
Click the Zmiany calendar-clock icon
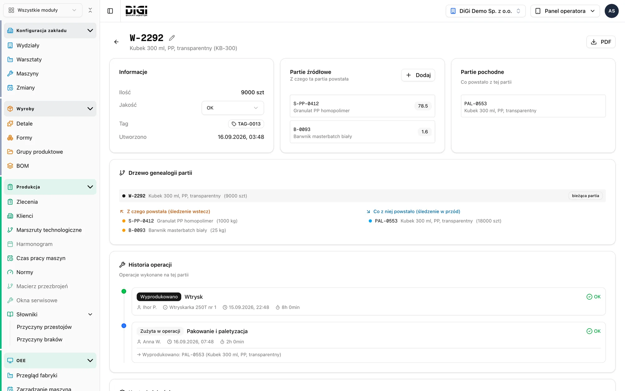(10, 88)
